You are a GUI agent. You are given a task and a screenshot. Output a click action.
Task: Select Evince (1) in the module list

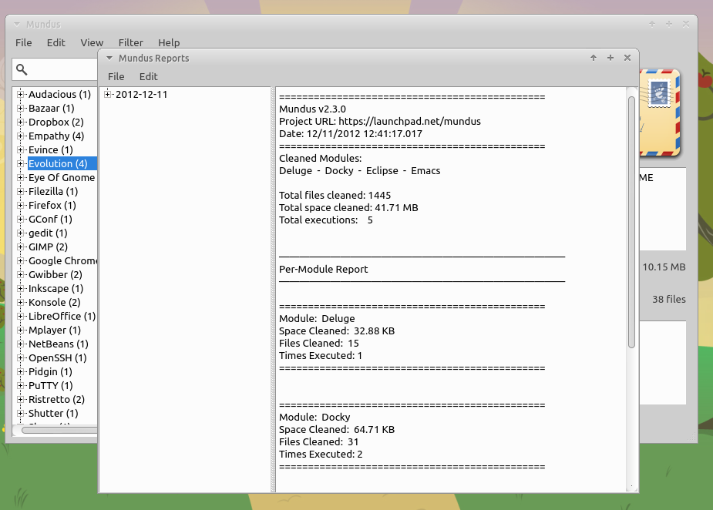click(50, 149)
